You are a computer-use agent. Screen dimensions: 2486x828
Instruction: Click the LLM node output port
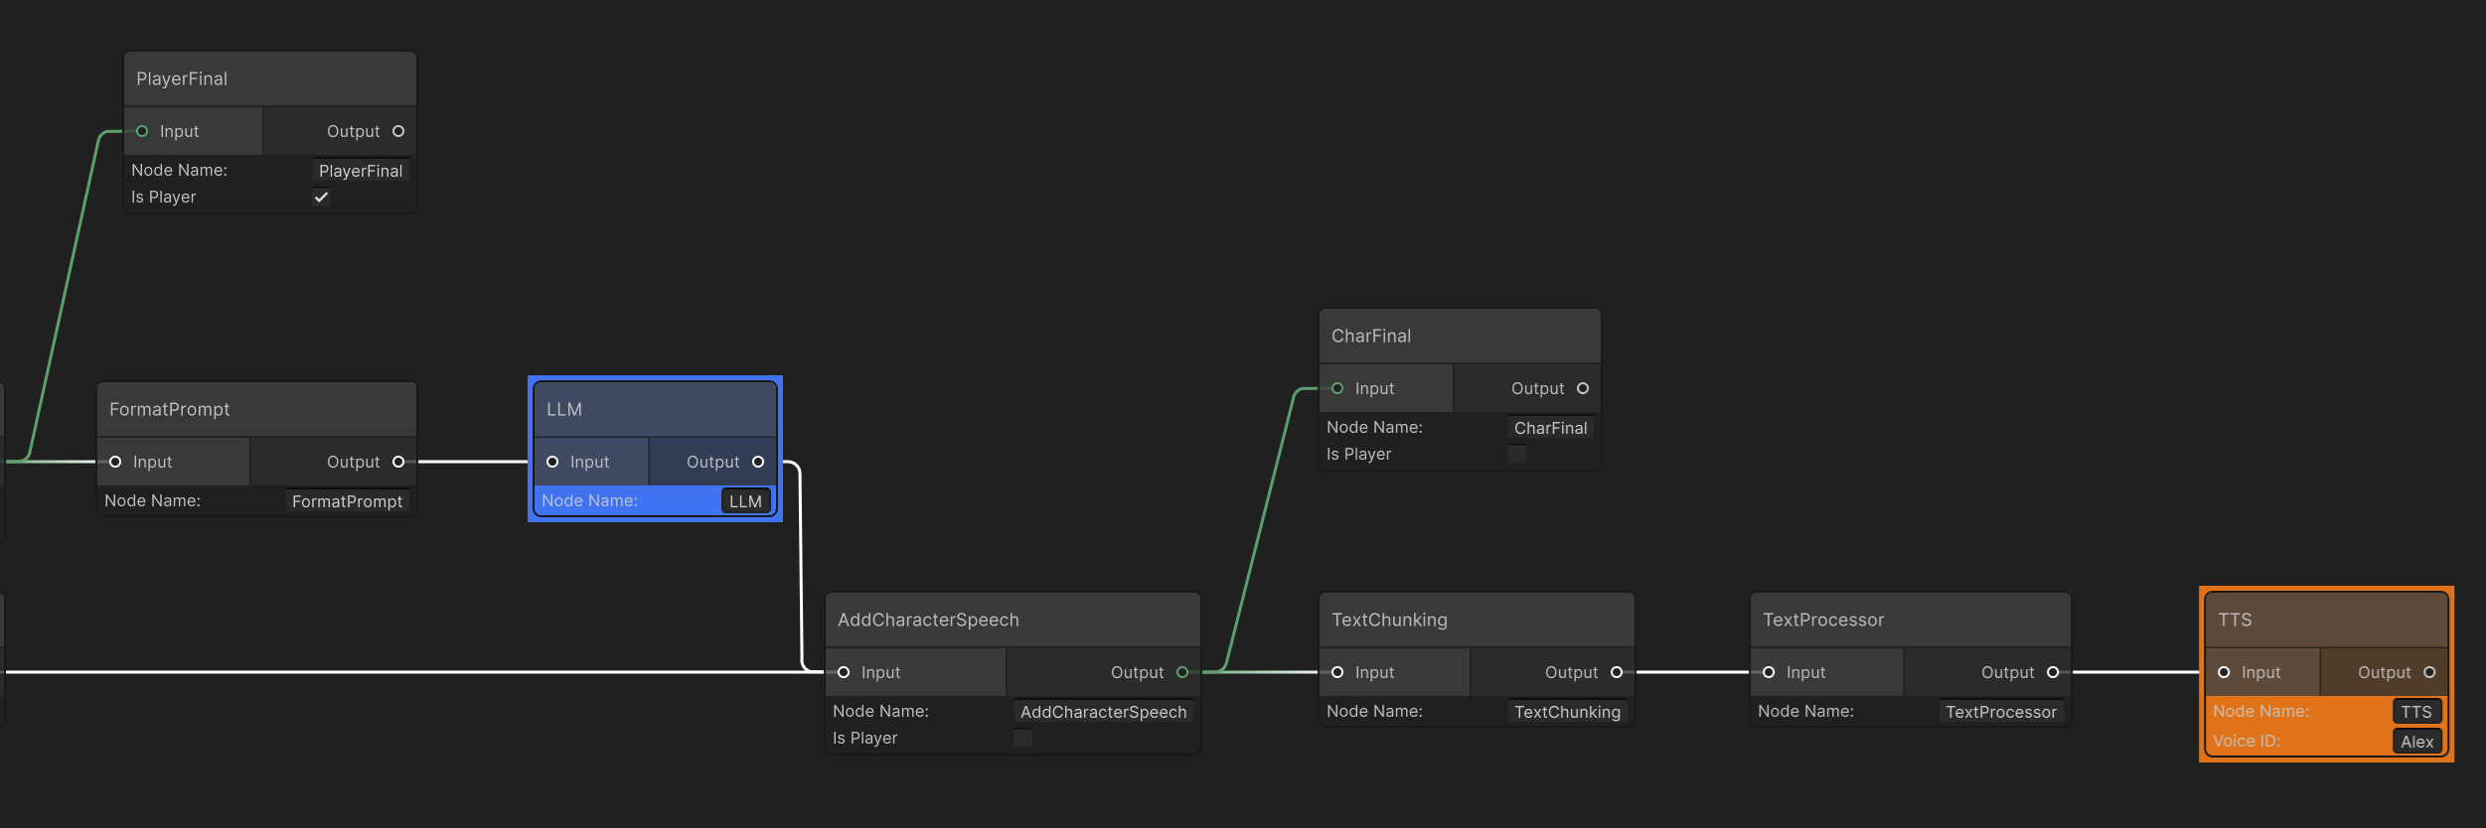point(758,462)
